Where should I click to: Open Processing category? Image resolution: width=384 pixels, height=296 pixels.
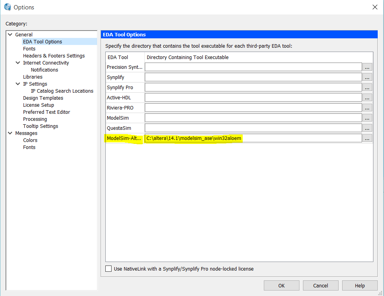[35, 119]
